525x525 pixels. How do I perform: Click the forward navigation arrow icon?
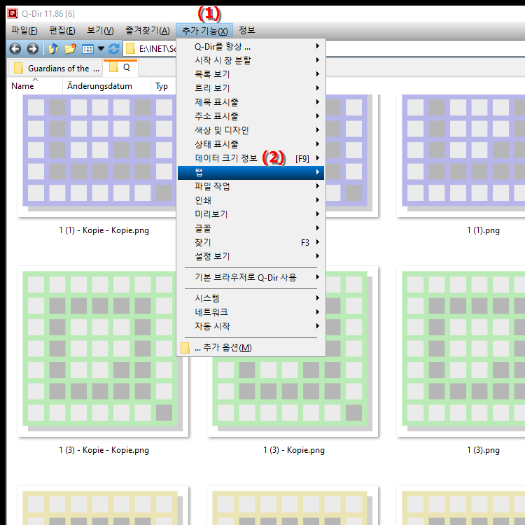(32, 49)
